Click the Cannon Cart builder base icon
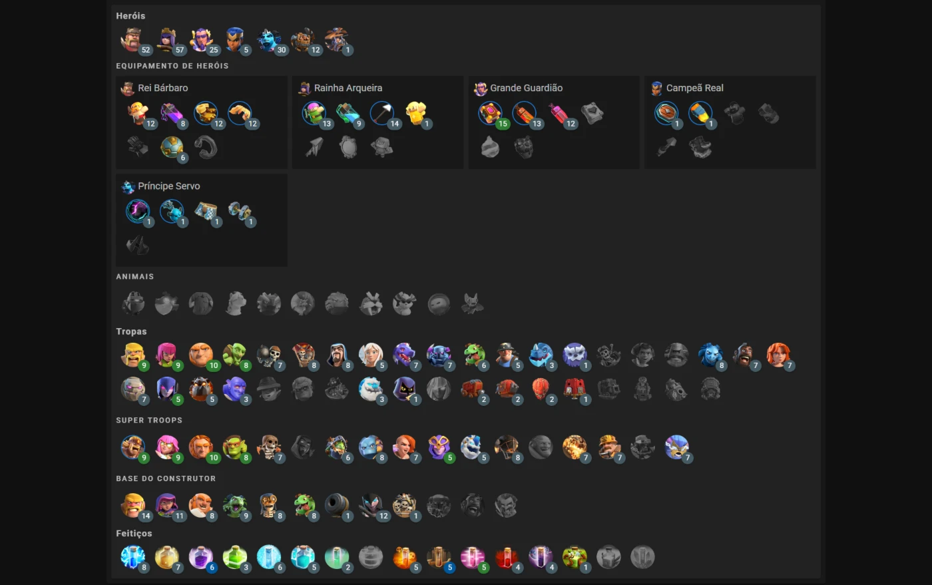The height and width of the screenshot is (585, 932). (x=336, y=506)
